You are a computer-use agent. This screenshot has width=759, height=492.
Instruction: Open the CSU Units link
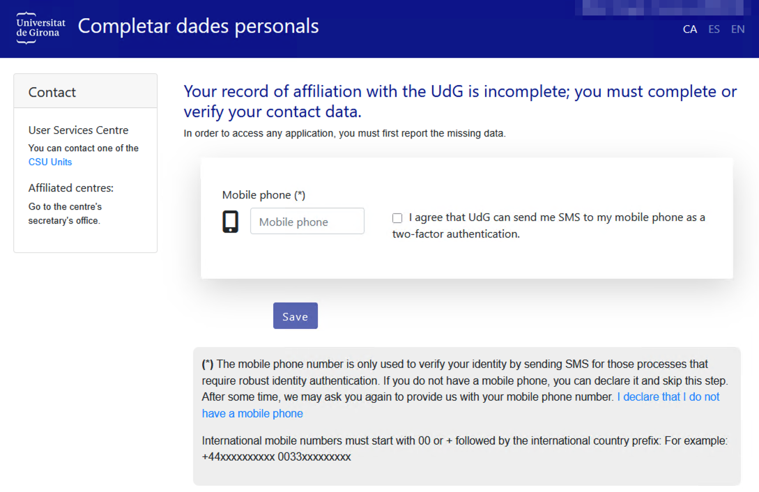(x=50, y=162)
